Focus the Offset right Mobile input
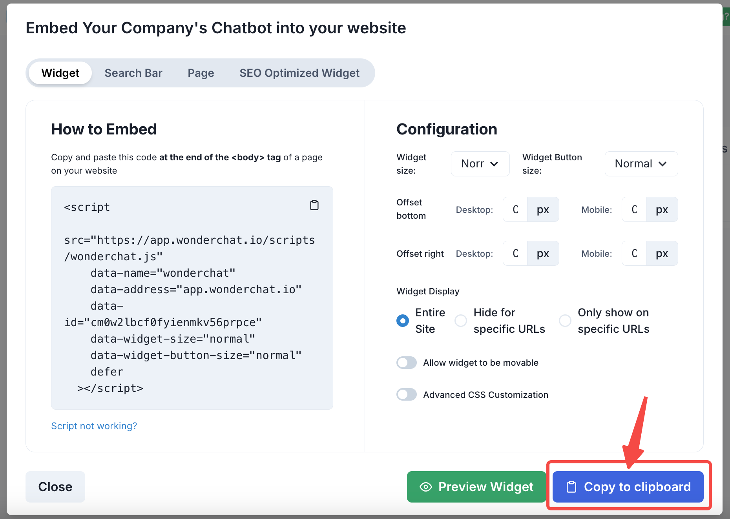This screenshot has height=519, width=730. click(x=634, y=254)
